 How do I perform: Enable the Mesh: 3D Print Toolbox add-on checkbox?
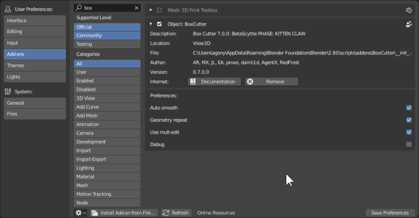click(159, 10)
